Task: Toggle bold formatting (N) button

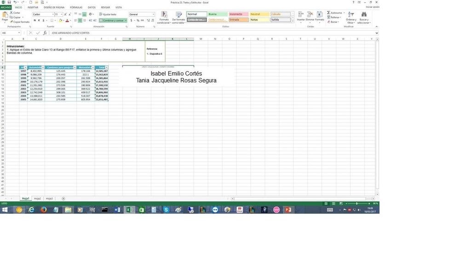Action: 34,21
